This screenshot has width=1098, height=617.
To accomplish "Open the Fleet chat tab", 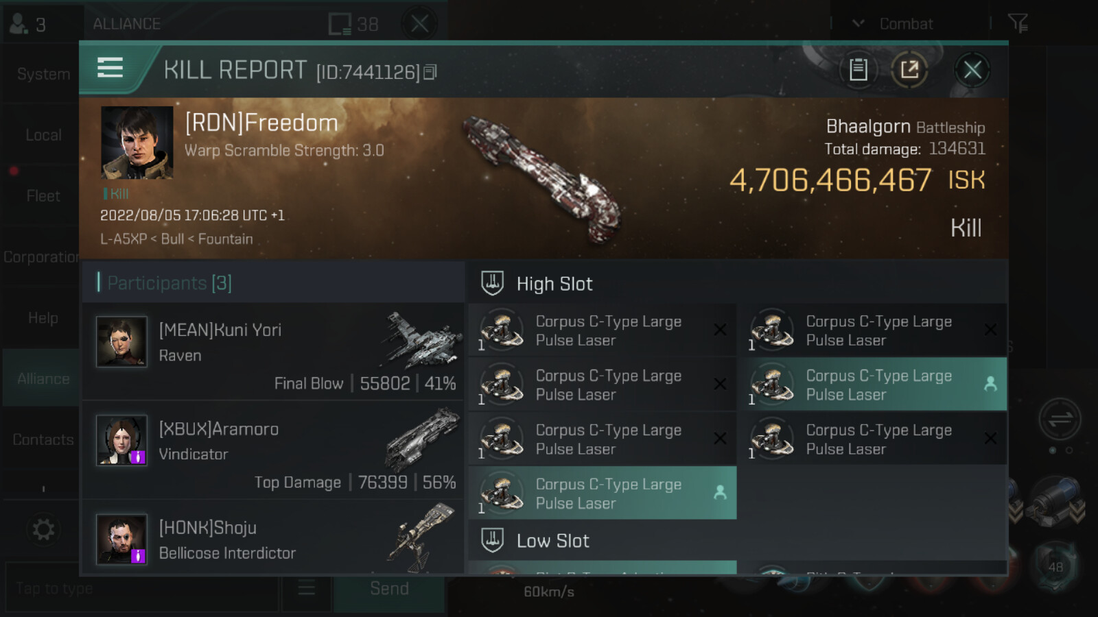I will [x=43, y=196].
